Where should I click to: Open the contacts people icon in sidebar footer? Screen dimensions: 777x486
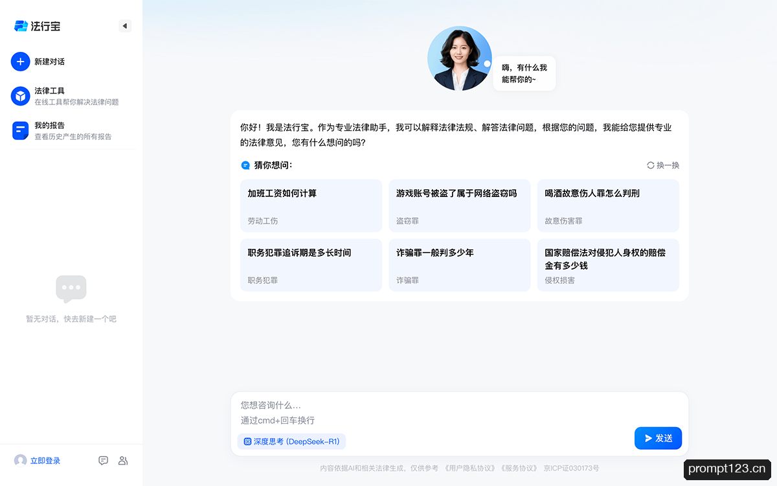coord(123,460)
